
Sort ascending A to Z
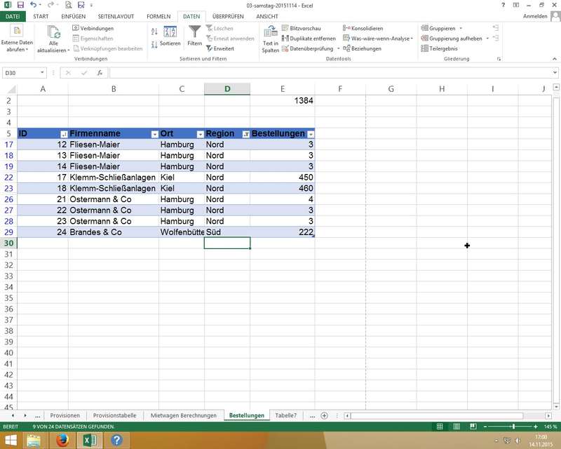tap(154, 31)
